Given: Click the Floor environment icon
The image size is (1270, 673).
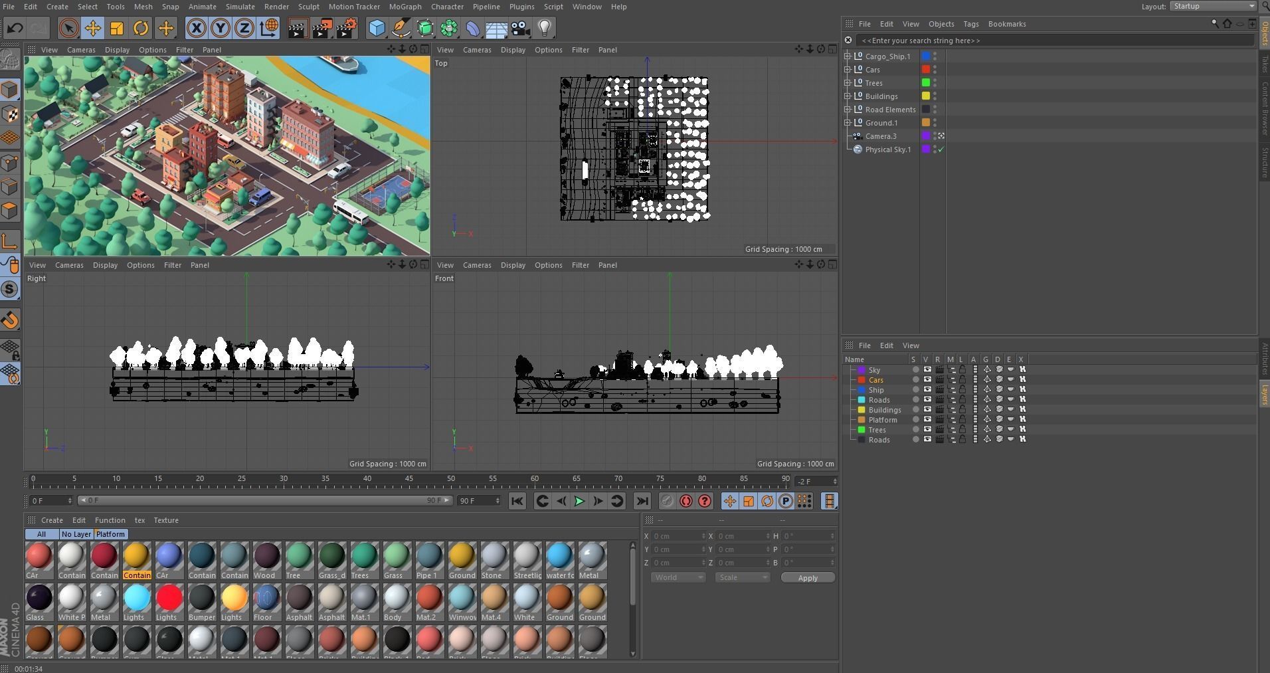Looking at the screenshot, I should (497, 28).
